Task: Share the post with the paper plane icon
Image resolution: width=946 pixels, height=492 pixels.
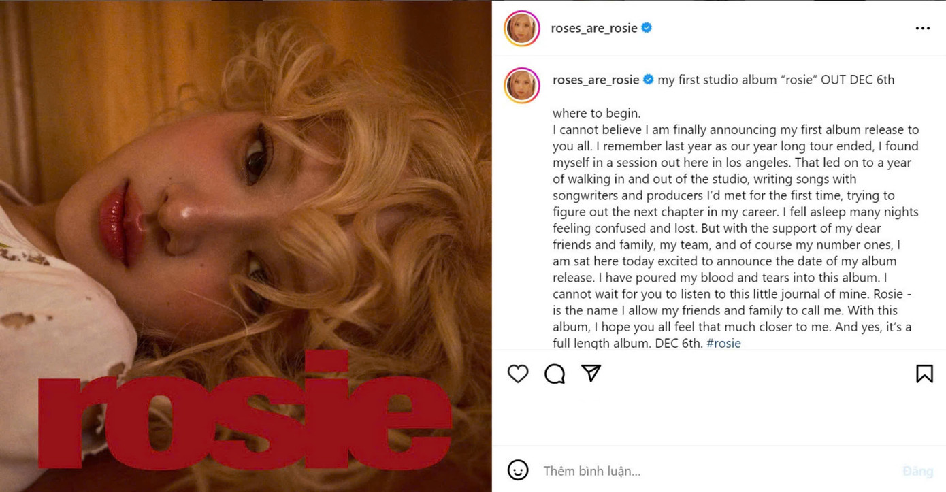Action: tap(591, 373)
